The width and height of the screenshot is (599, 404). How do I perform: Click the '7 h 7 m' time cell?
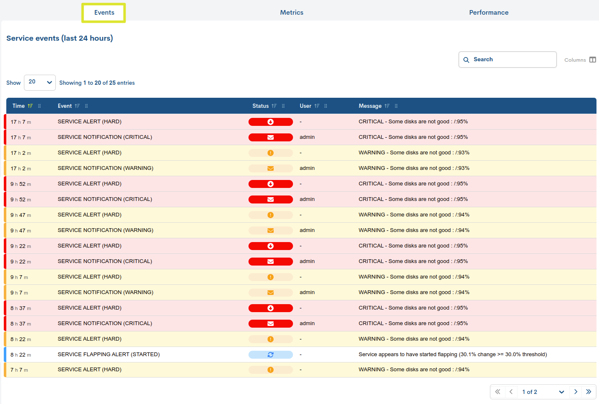point(19,370)
